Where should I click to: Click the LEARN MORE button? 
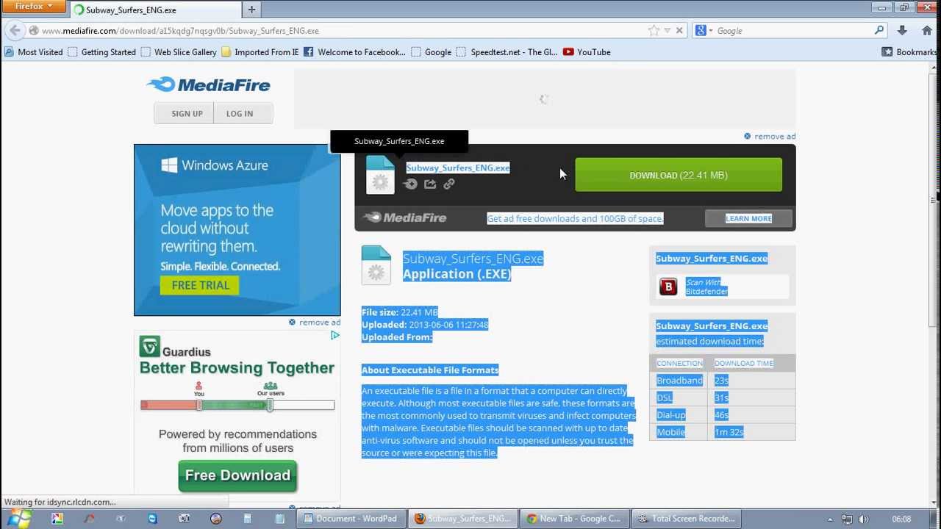(x=748, y=218)
